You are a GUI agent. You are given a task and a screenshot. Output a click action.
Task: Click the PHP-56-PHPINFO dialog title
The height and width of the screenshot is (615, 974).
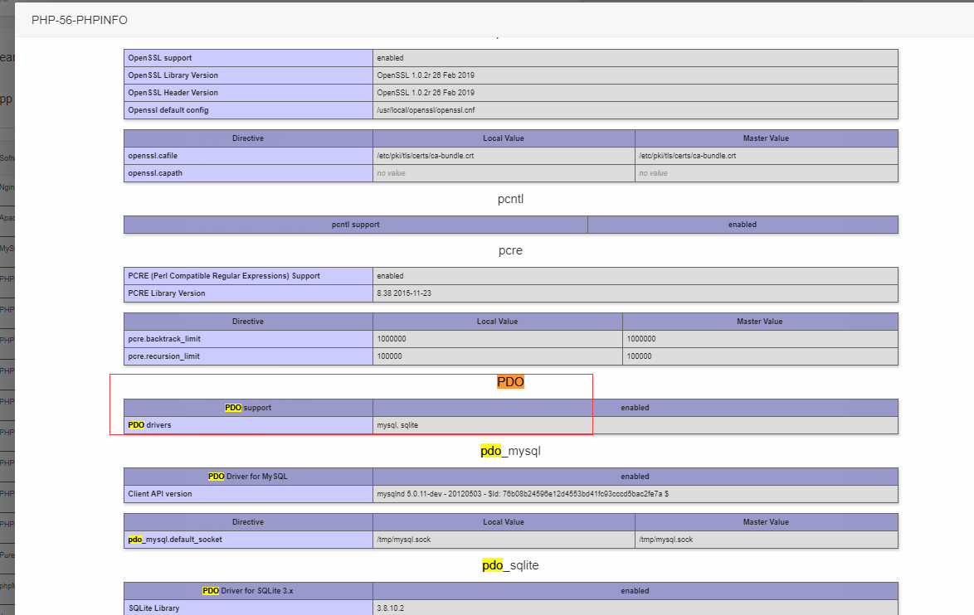[80, 20]
